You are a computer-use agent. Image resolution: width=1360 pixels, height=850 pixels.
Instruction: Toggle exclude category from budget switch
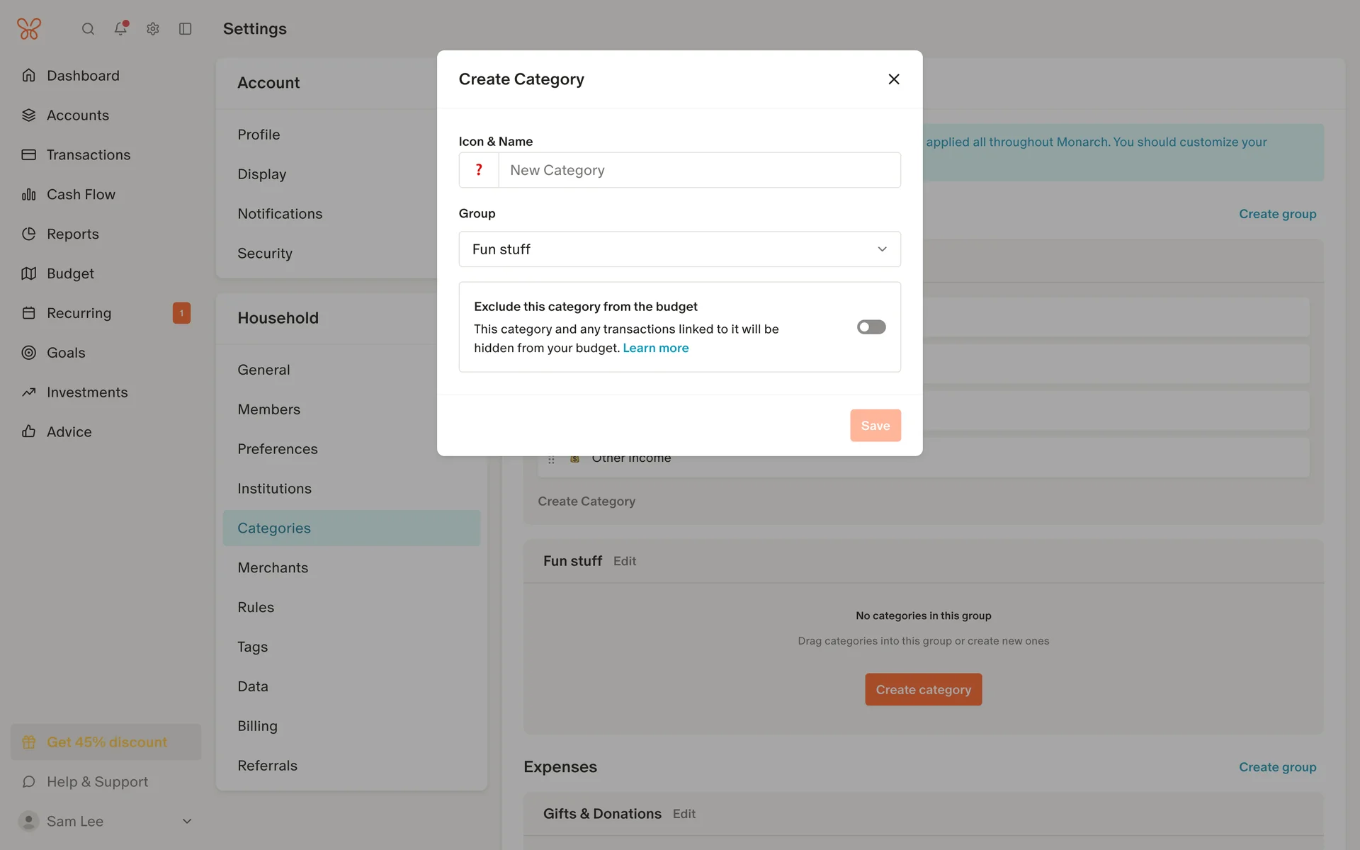tap(871, 327)
